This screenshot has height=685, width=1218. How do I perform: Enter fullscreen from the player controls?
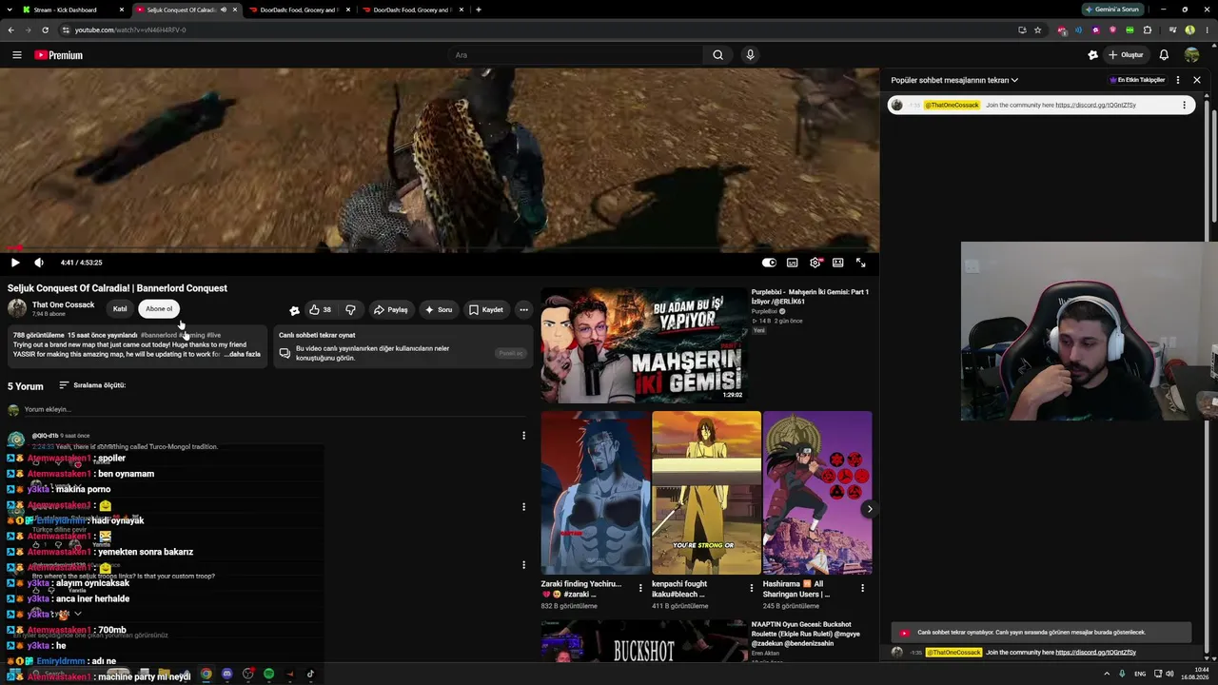[861, 263]
